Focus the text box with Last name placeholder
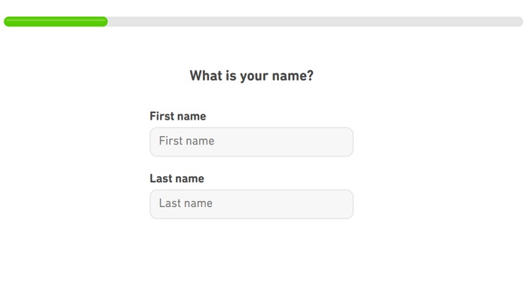 [x=251, y=204]
